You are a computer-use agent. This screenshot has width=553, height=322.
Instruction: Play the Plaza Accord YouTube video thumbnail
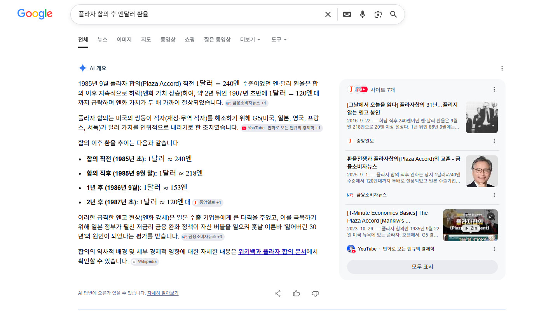[x=470, y=225]
